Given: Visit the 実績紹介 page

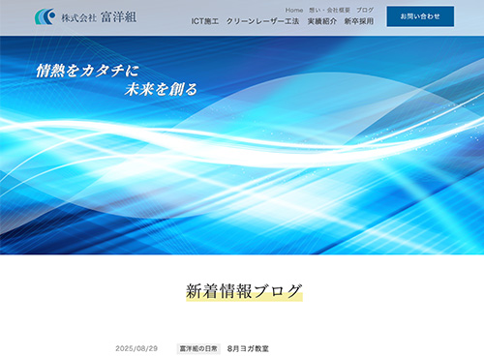Looking at the screenshot, I should point(321,21).
